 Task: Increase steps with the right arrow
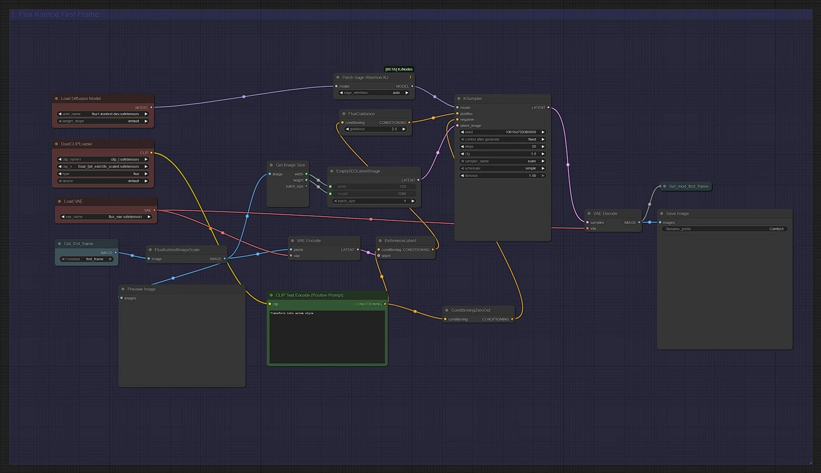point(543,147)
